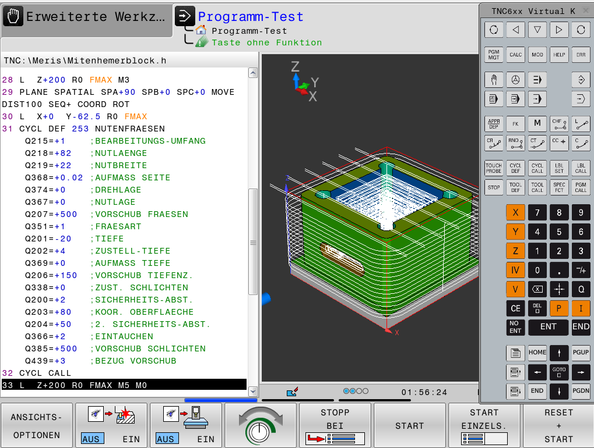Click scroll down arrow of program list
The image size is (594, 448).
(253, 391)
